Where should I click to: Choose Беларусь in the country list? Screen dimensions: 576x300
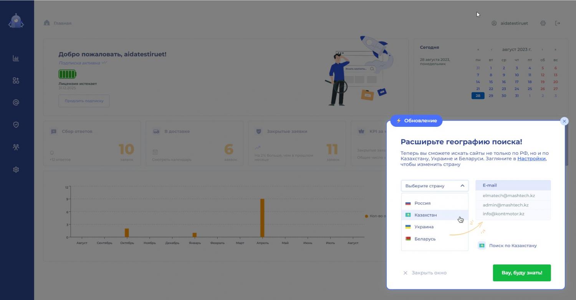point(425,239)
